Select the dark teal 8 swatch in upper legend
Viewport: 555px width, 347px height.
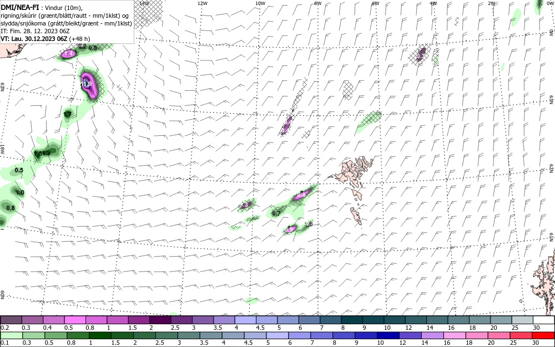click(352, 320)
